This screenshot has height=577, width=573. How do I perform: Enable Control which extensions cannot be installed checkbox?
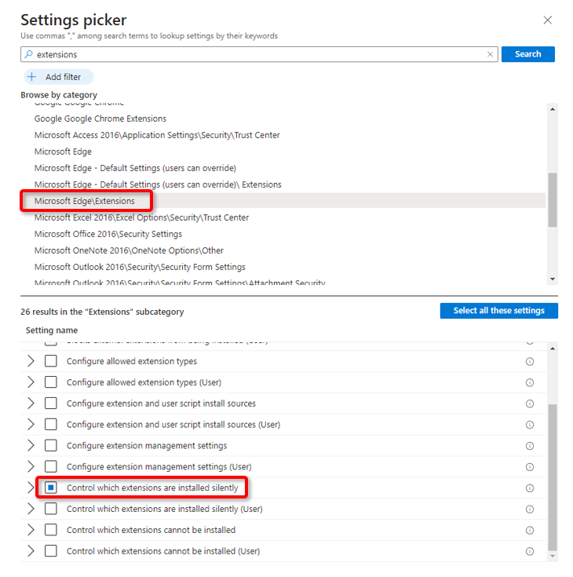[51, 531]
